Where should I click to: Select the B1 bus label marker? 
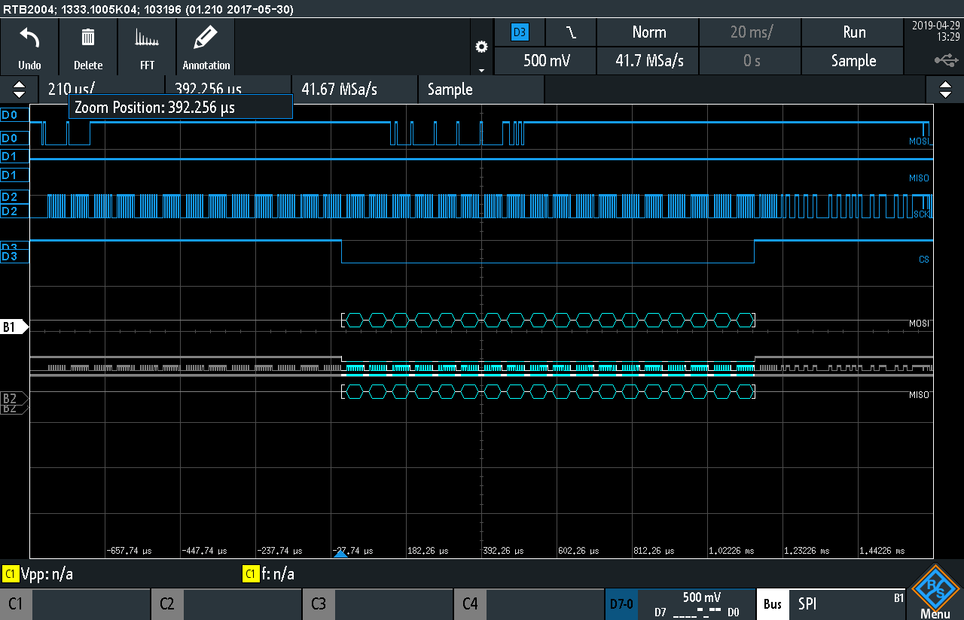(x=15, y=327)
